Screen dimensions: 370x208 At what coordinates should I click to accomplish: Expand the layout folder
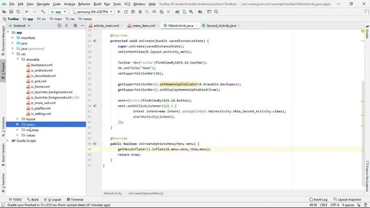18,119
